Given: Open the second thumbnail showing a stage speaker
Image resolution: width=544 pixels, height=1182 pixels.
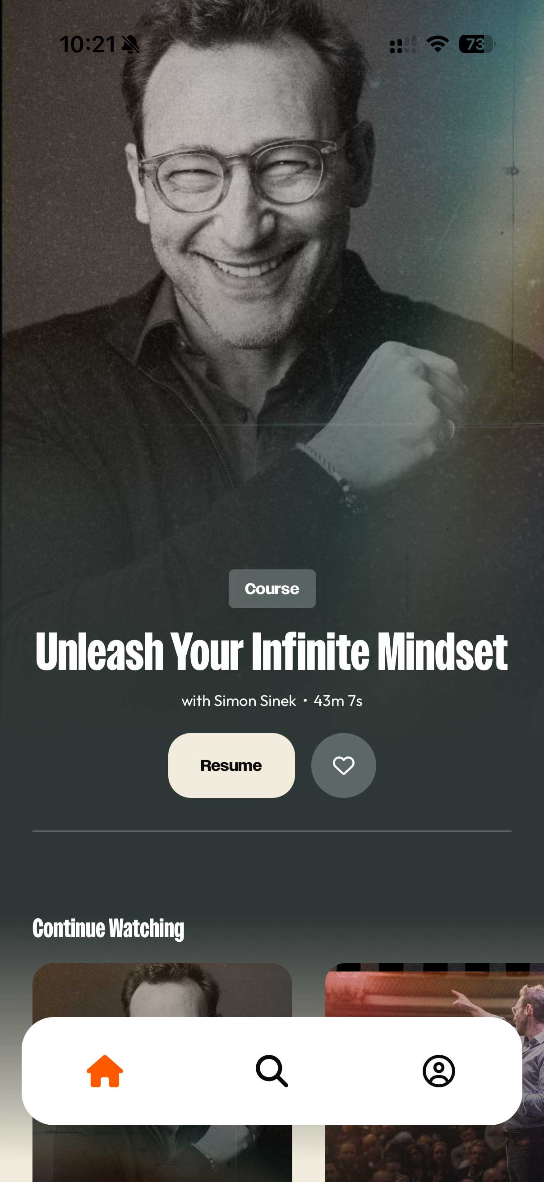Looking at the screenshot, I should (x=434, y=989).
